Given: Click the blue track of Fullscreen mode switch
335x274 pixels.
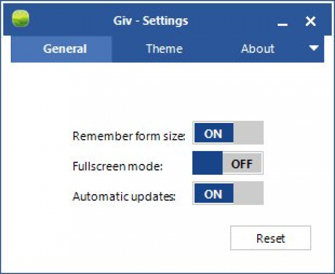Looking at the screenshot, I should (207, 163).
